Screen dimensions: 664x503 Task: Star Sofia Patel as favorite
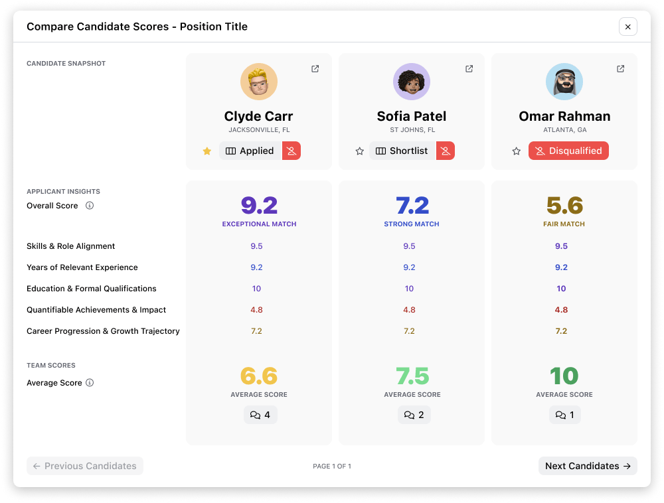coord(359,151)
